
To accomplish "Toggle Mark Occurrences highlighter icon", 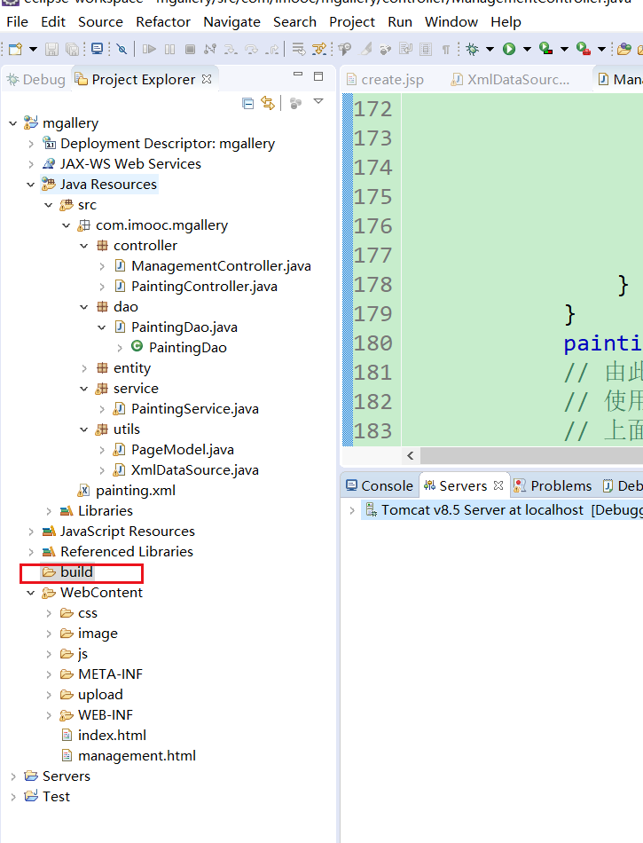I will pos(366,50).
